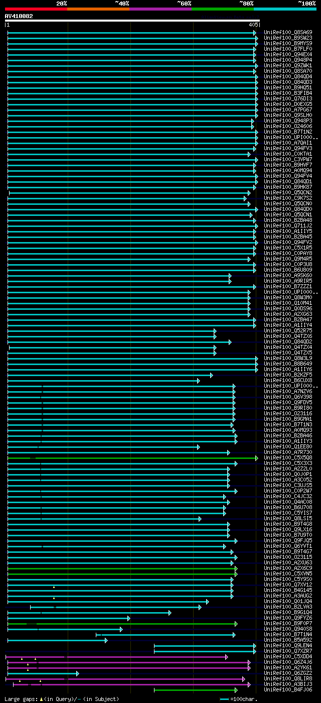Click the purple ~60% identity legend segment
The width and height of the screenshot is (321, 703).
pyautogui.click(x=160, y=9)
